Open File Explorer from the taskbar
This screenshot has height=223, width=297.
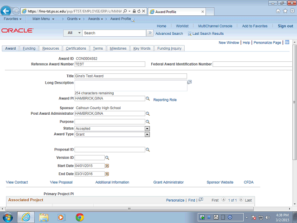[x=44, y=217]
